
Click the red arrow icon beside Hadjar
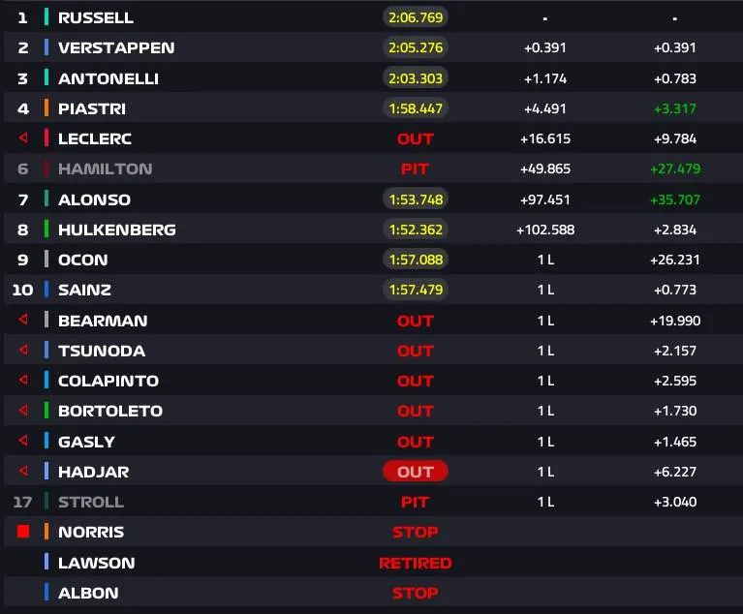pyautogui.click(x=23, y=471)
